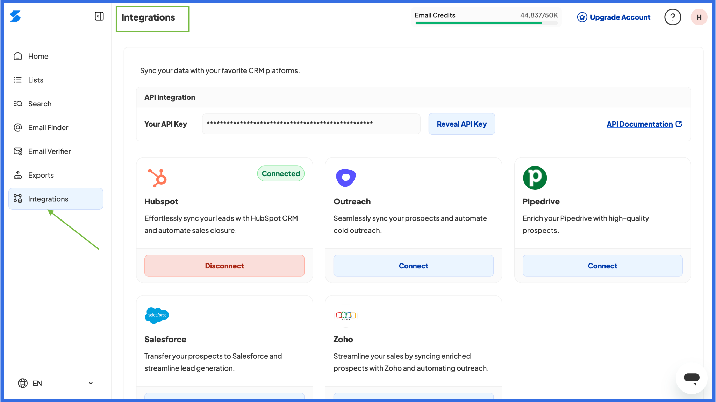The image size is (716, 402).
Task: Click the app logo in the sidebar
Action: click(x=15, y=16)
